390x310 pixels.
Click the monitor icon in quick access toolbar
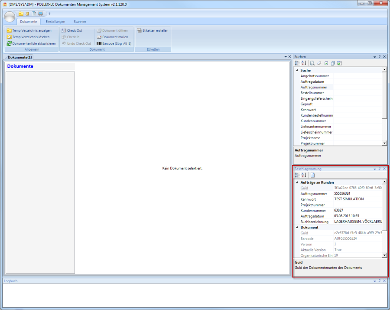pyautogui.click(x=41, y=14)
